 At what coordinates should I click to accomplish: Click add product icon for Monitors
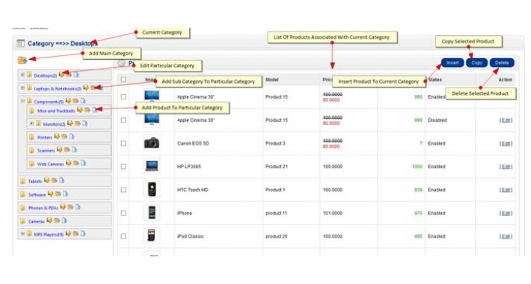coord(85,123)
